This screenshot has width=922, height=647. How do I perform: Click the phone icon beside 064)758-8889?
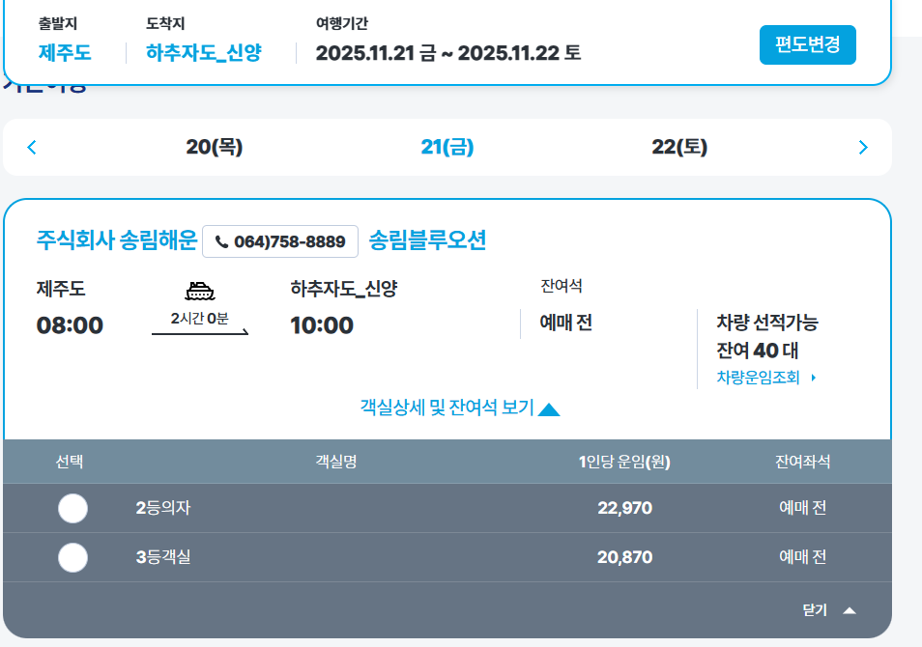[x=222, y=241]
